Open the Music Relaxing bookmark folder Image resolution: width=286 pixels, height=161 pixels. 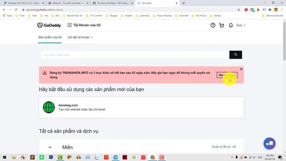pos(162,16)
